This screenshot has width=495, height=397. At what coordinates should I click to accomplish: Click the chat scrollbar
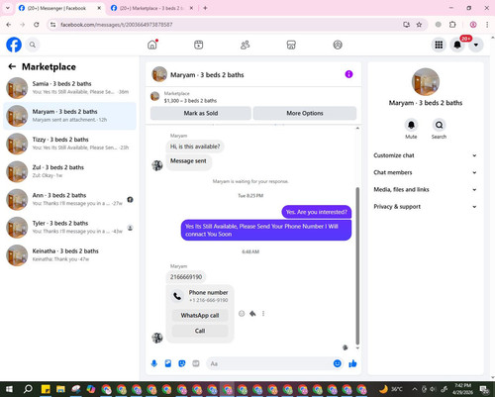point(357,265)
